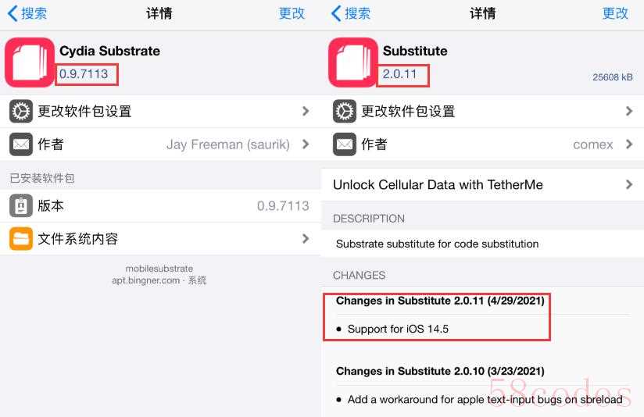Tap the Cydia Substrate package icon
The height and width of the screenshot is (417, 644).
pyautogui.click(x=29, y=62)
